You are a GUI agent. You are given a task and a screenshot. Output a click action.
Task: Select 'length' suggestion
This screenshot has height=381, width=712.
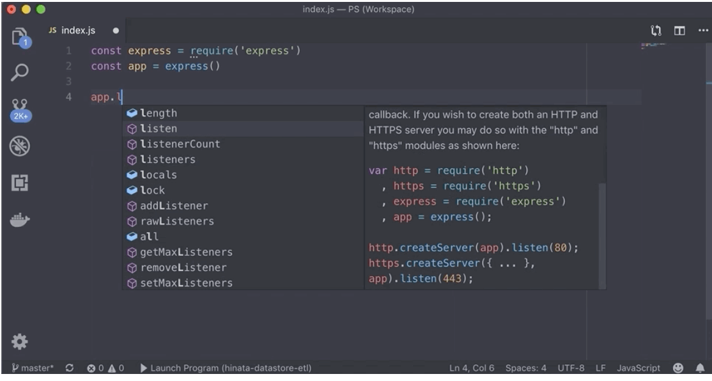pos(243,113)
